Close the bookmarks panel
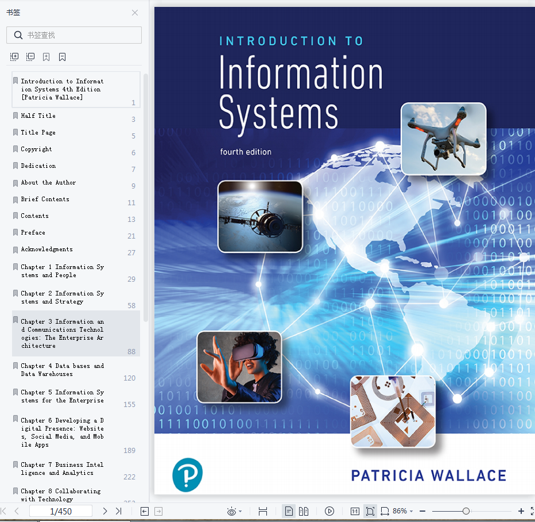 135,13
